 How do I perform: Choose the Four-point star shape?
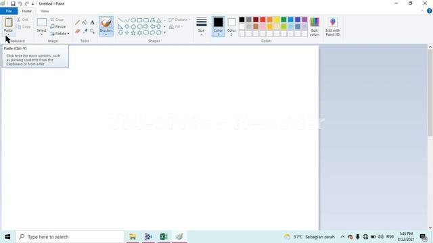[127, 33]
